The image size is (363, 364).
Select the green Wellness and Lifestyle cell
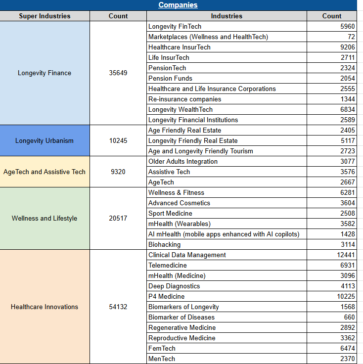pyautogui.click(x=45, y=218)
